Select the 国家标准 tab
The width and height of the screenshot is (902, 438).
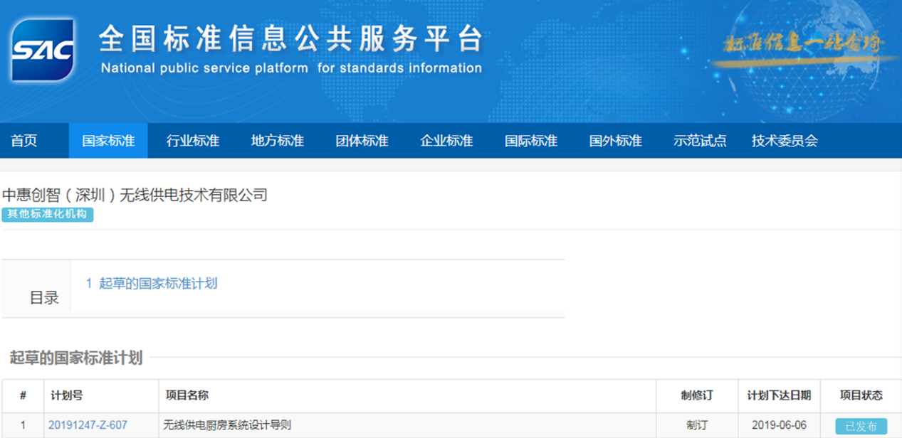[108, 141]
